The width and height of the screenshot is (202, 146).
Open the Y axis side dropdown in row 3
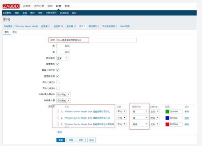pos(155,124)
